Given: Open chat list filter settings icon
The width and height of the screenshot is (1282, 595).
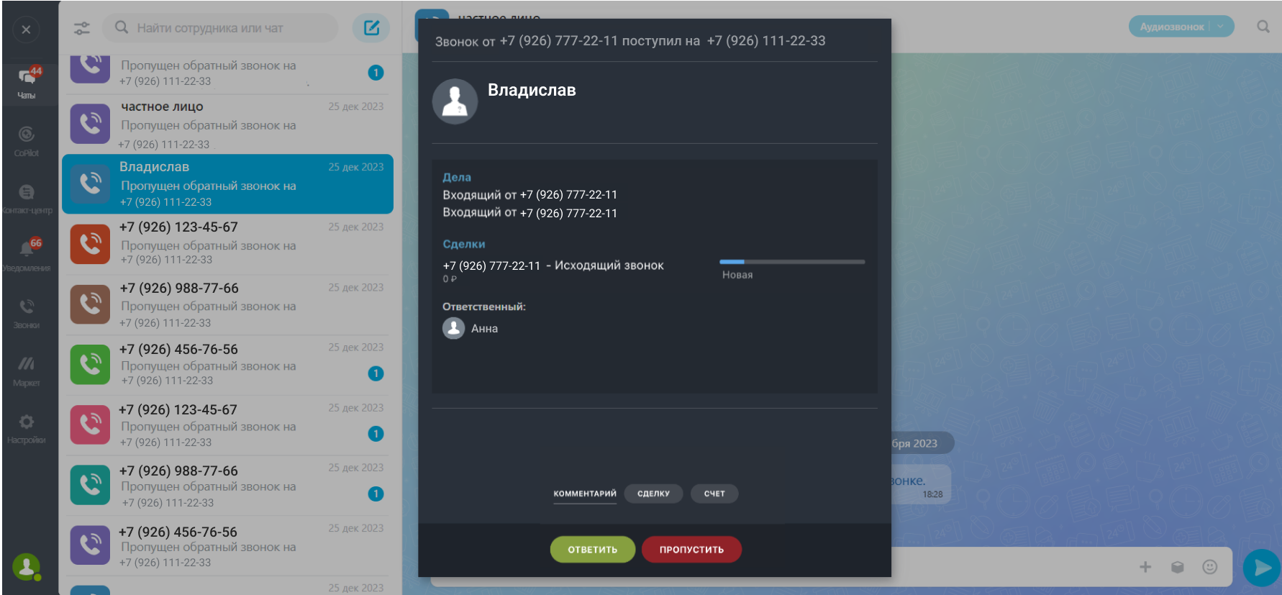Looking at the screenshot, I should coord(82,28).
